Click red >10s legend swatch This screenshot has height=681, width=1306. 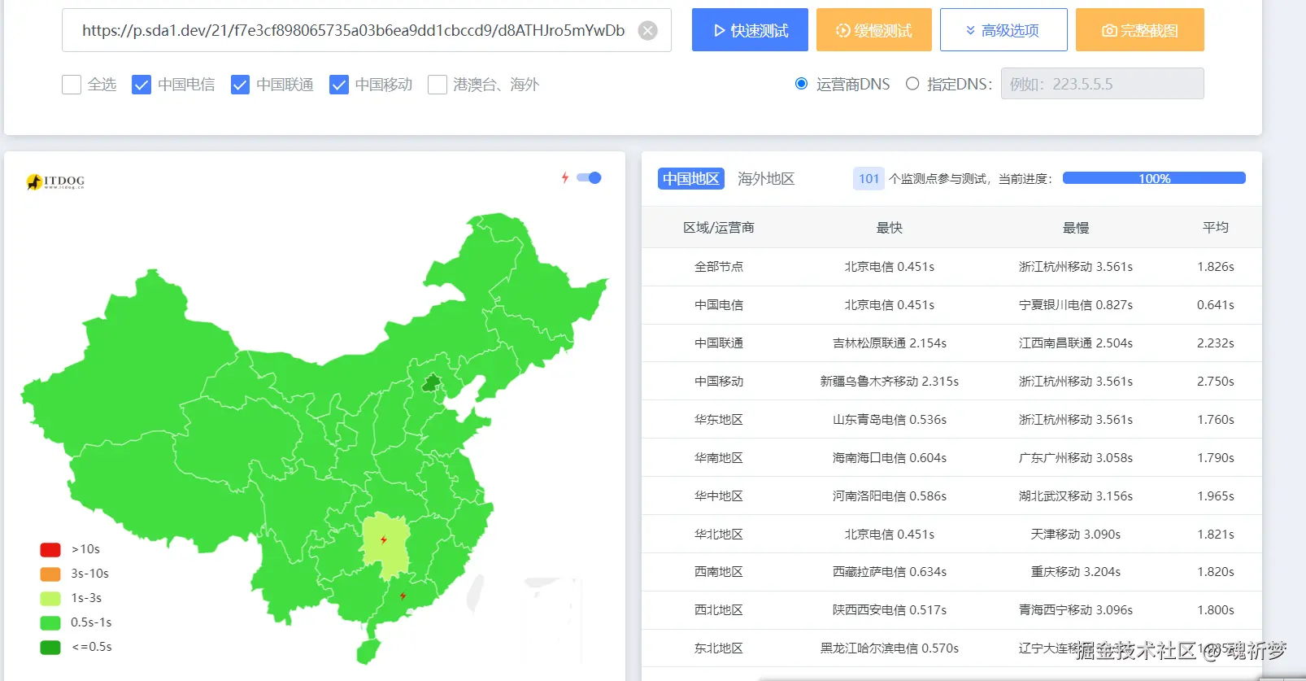click(50, 549)
